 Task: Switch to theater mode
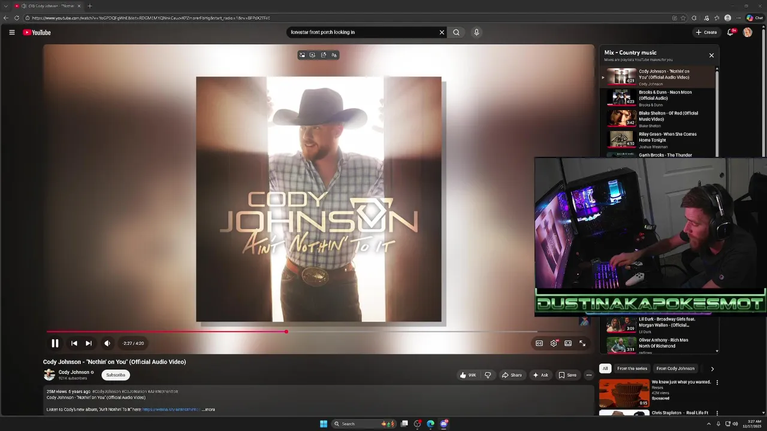click(568, 343)
